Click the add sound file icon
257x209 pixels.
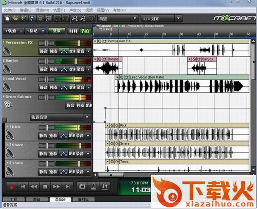(24, 18)
